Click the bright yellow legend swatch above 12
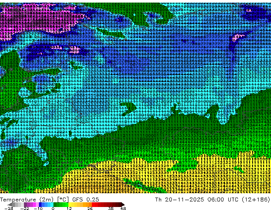This screenshot has height=210, width=271. click(x=70, y=204)
